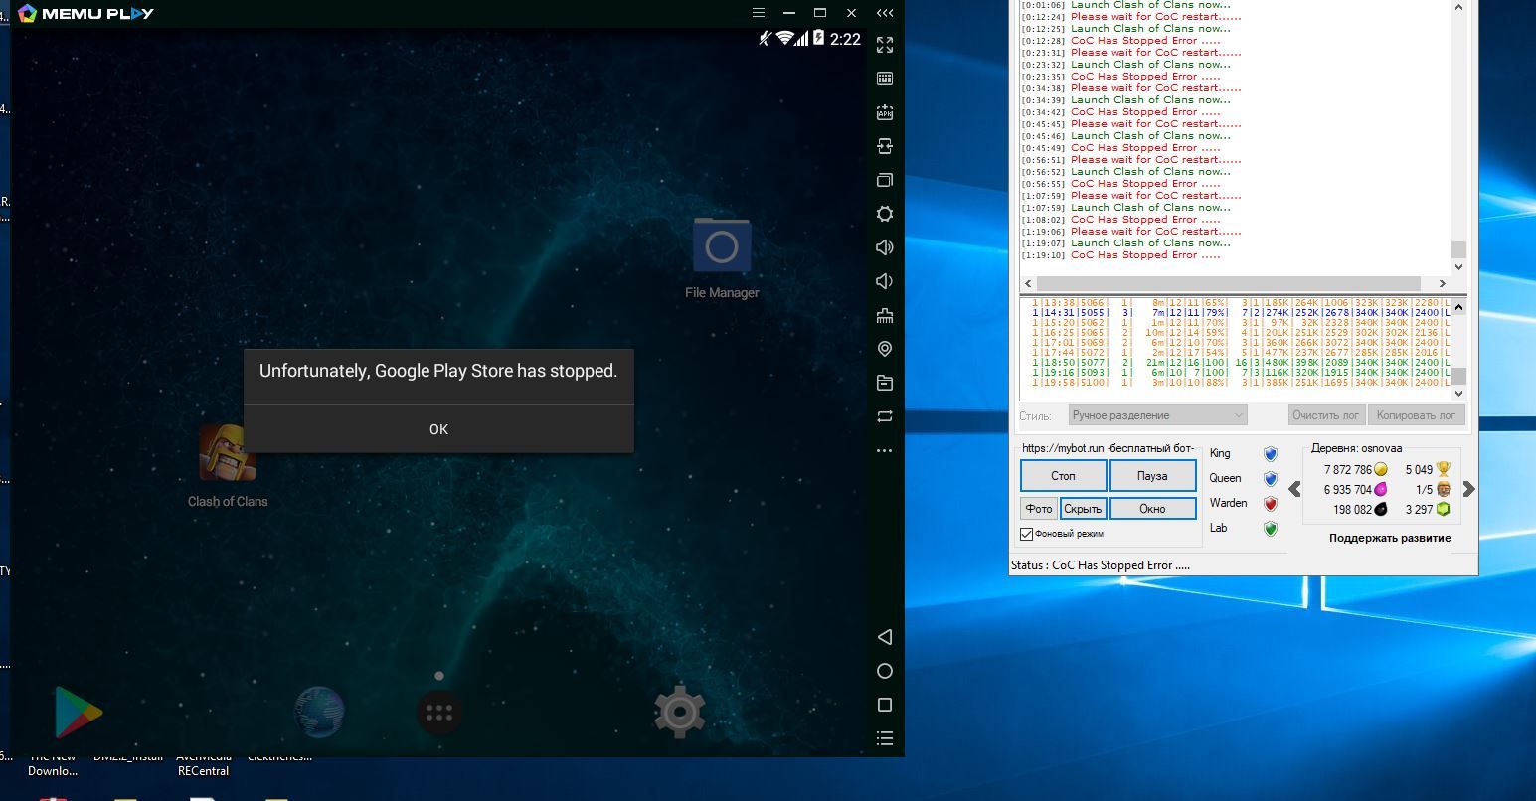Click the Queen blue shield status icon
The image size is (1536, 801).
coord(1270,479)
